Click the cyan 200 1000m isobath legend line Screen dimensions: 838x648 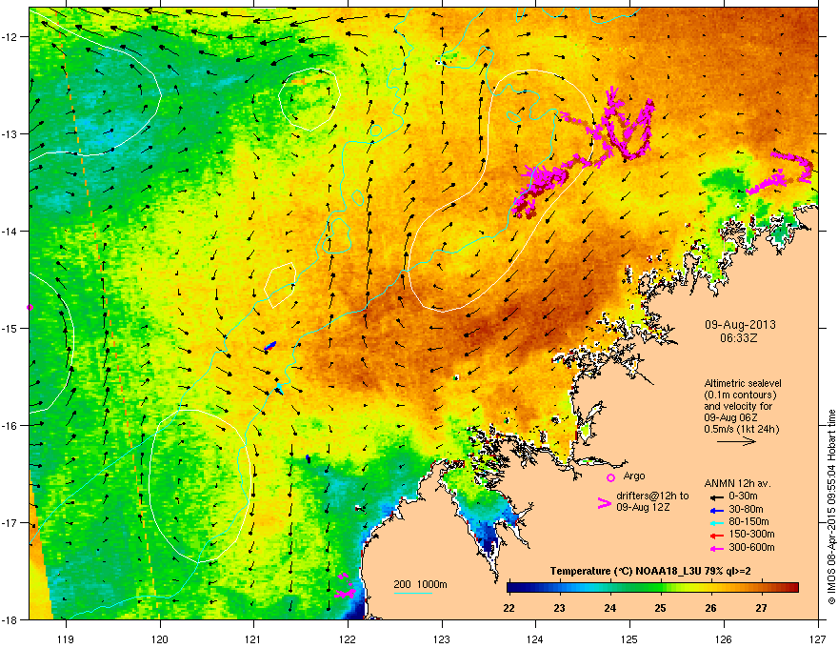tap(412, 593)
